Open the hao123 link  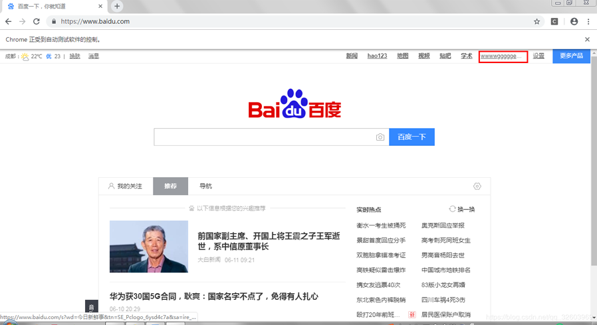coord(377,56)
